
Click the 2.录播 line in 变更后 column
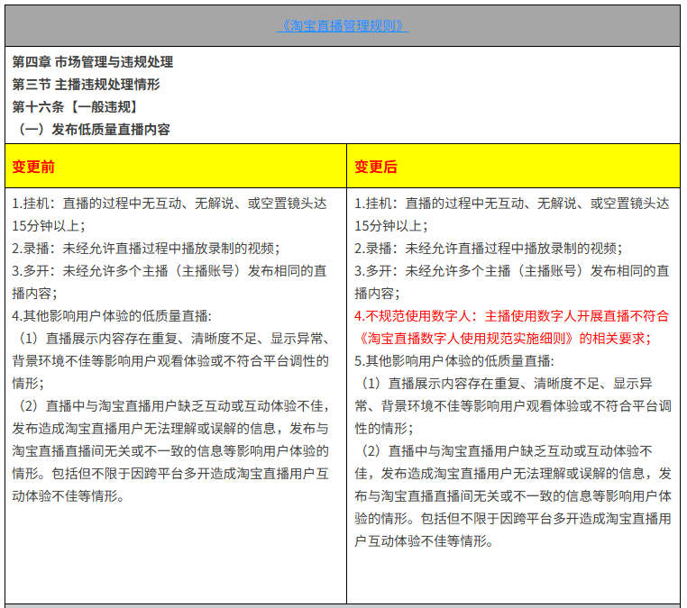point(489,249)
